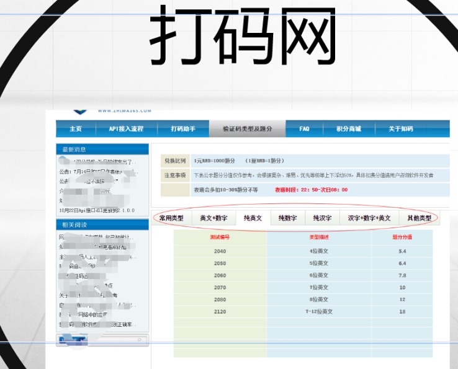Open the 主页 navigation tab

76,129
